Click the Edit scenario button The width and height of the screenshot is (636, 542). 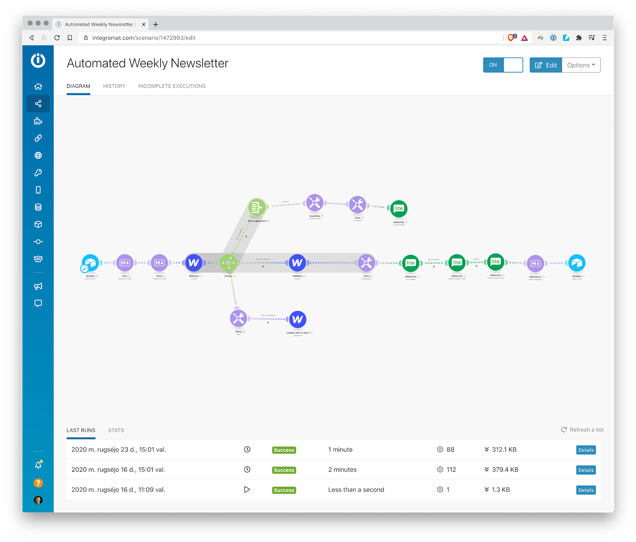[x=546, y=65]
